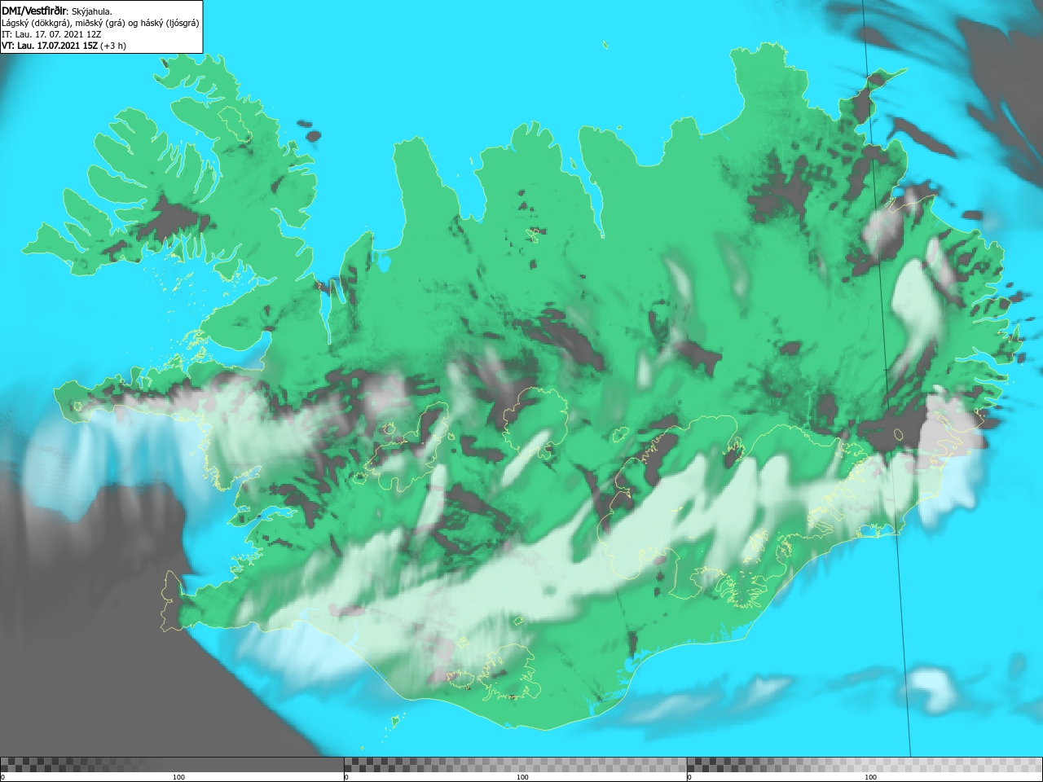The width and height of the screenshot is (1043, 782).
Task: Click the 'IT: Lau. 17. 07. 2021 12Z' line
Action: click(51, 34)
